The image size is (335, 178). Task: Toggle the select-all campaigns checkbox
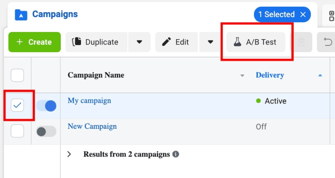[x=17, y=75]
